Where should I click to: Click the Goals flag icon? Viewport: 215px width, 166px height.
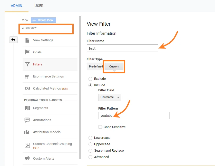(27, 52)
